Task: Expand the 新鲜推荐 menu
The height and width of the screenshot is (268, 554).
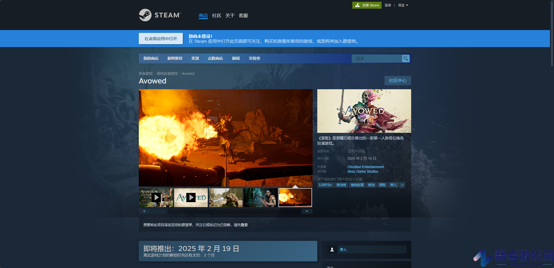Action: point(175,58)
